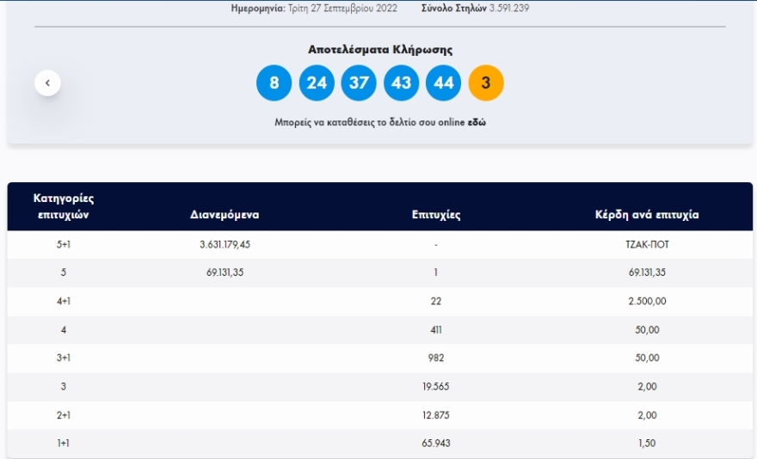Click the "Κατηγορίες επιτυχιών" column header

click(x=63, y=206)
